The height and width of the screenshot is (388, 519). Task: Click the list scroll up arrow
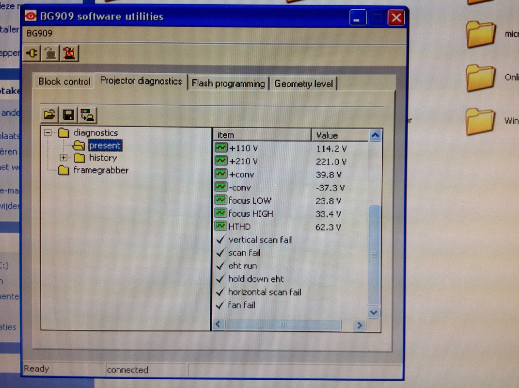click(x=375, y=135)
